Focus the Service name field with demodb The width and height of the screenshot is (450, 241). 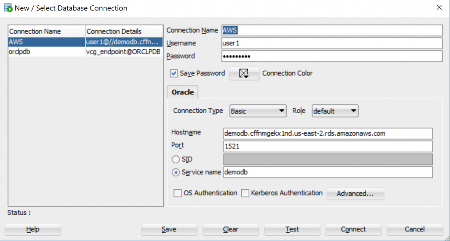328,172
